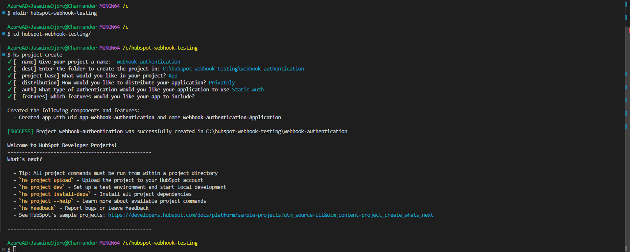Select the webhook-authentication project name answer

click(148, 61)
